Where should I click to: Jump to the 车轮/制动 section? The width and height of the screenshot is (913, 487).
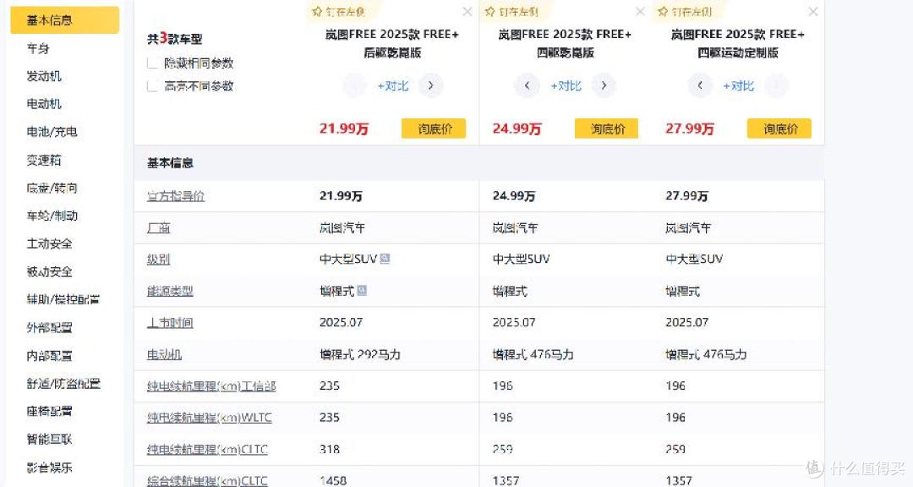coord(52,216)
